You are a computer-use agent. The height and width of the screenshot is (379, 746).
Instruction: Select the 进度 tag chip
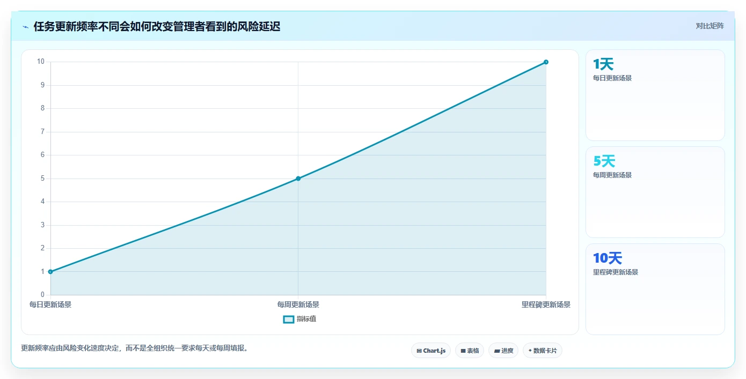point(503,351)
